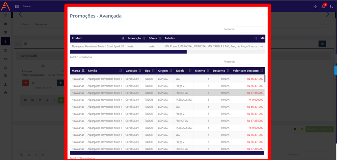Click the right chevron arrow in background page
Image resolution: width=337 pixels, height=160 pixels.
click(x=327, y=14)
